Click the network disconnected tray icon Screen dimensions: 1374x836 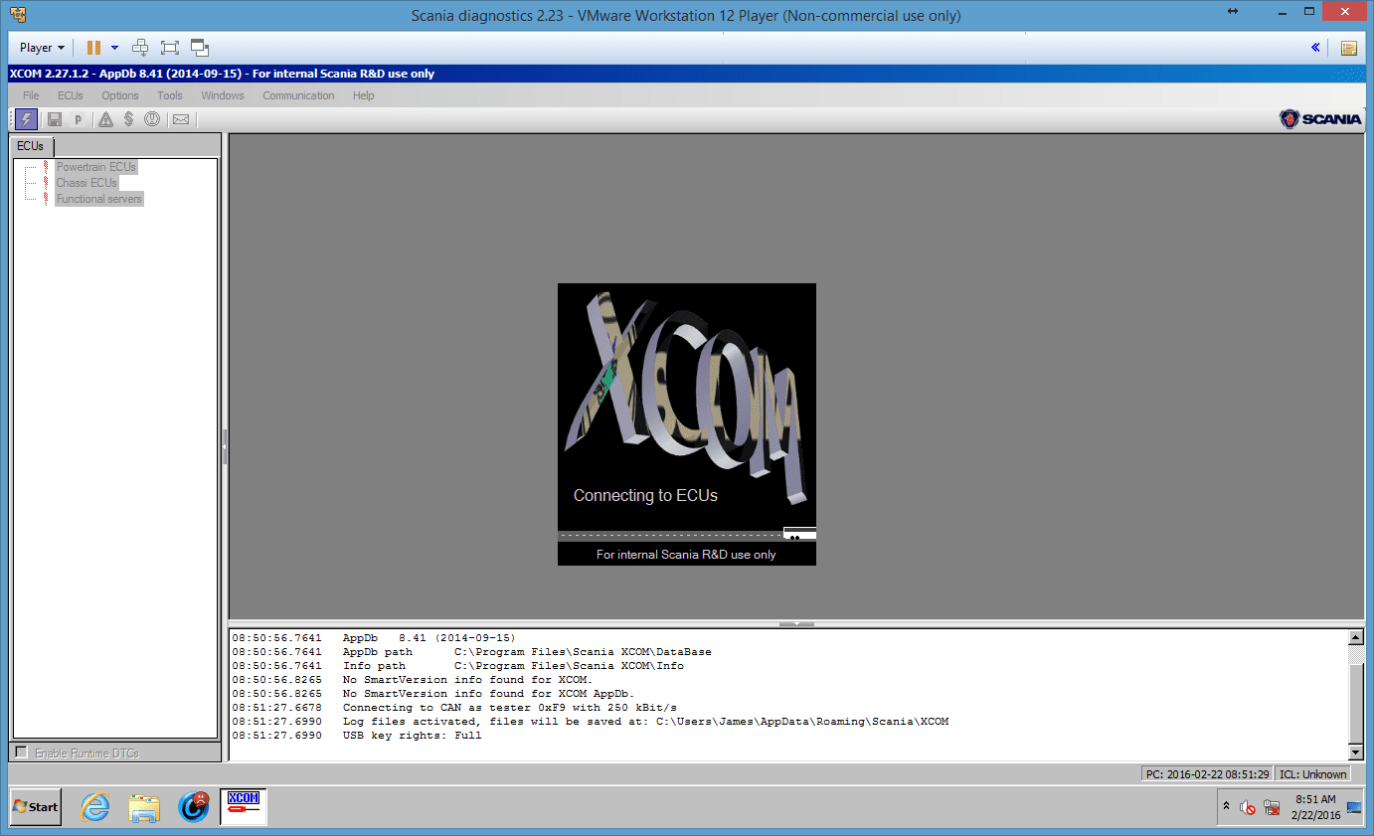click(x=1272, y=808)
